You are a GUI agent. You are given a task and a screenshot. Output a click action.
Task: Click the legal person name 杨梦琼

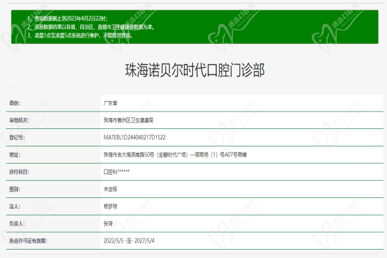coord(110,206)
